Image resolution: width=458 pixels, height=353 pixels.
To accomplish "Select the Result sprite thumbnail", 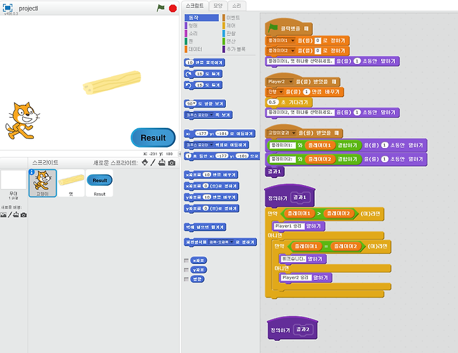I will coord(100,183).
